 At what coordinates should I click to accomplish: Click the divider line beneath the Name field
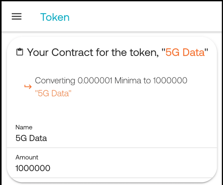112,148
